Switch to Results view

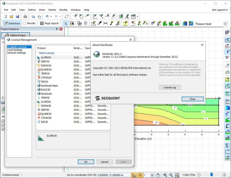[29, 23]
